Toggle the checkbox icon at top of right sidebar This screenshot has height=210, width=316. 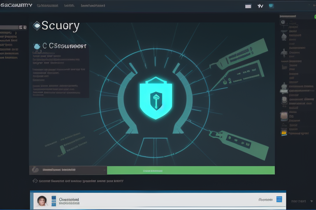coord(283,22)
